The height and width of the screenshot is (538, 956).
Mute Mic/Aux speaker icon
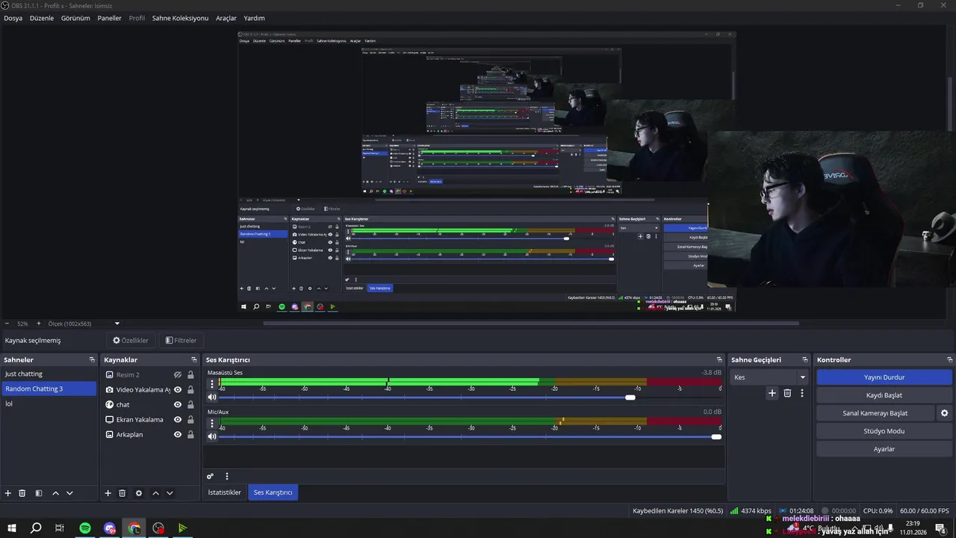212,436
